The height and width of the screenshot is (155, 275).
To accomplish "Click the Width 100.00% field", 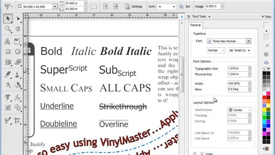I will pos(238,84).
